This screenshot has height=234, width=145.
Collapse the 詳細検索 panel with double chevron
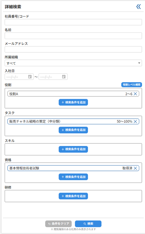pos(139,7)
